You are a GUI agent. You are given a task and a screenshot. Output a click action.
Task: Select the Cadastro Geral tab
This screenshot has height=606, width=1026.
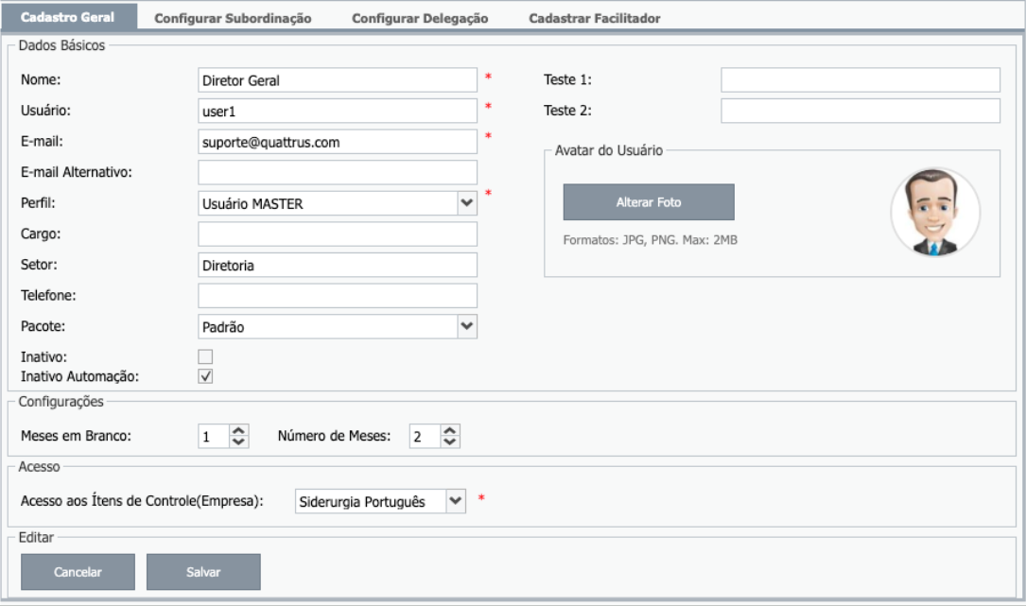67,18
